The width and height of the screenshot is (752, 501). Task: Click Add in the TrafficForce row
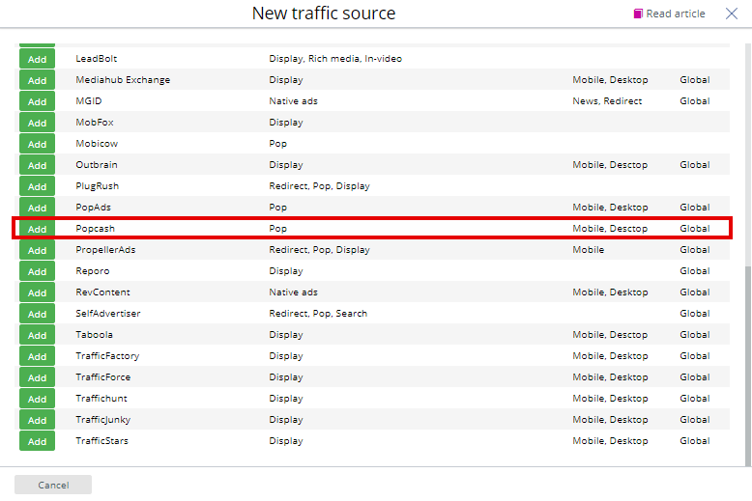[x=37, y=377]
